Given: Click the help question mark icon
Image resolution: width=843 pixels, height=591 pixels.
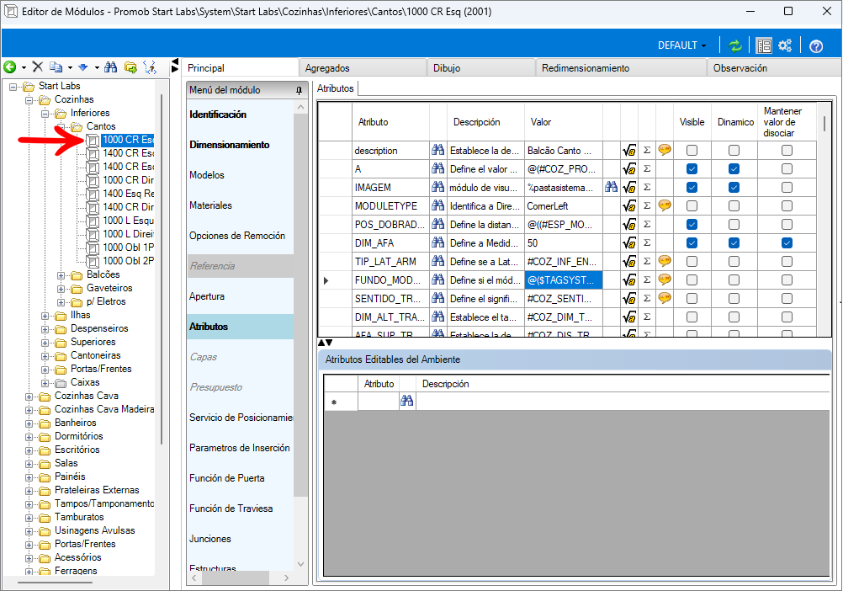Looking at the screenshot, I should [x=815, y=45].
